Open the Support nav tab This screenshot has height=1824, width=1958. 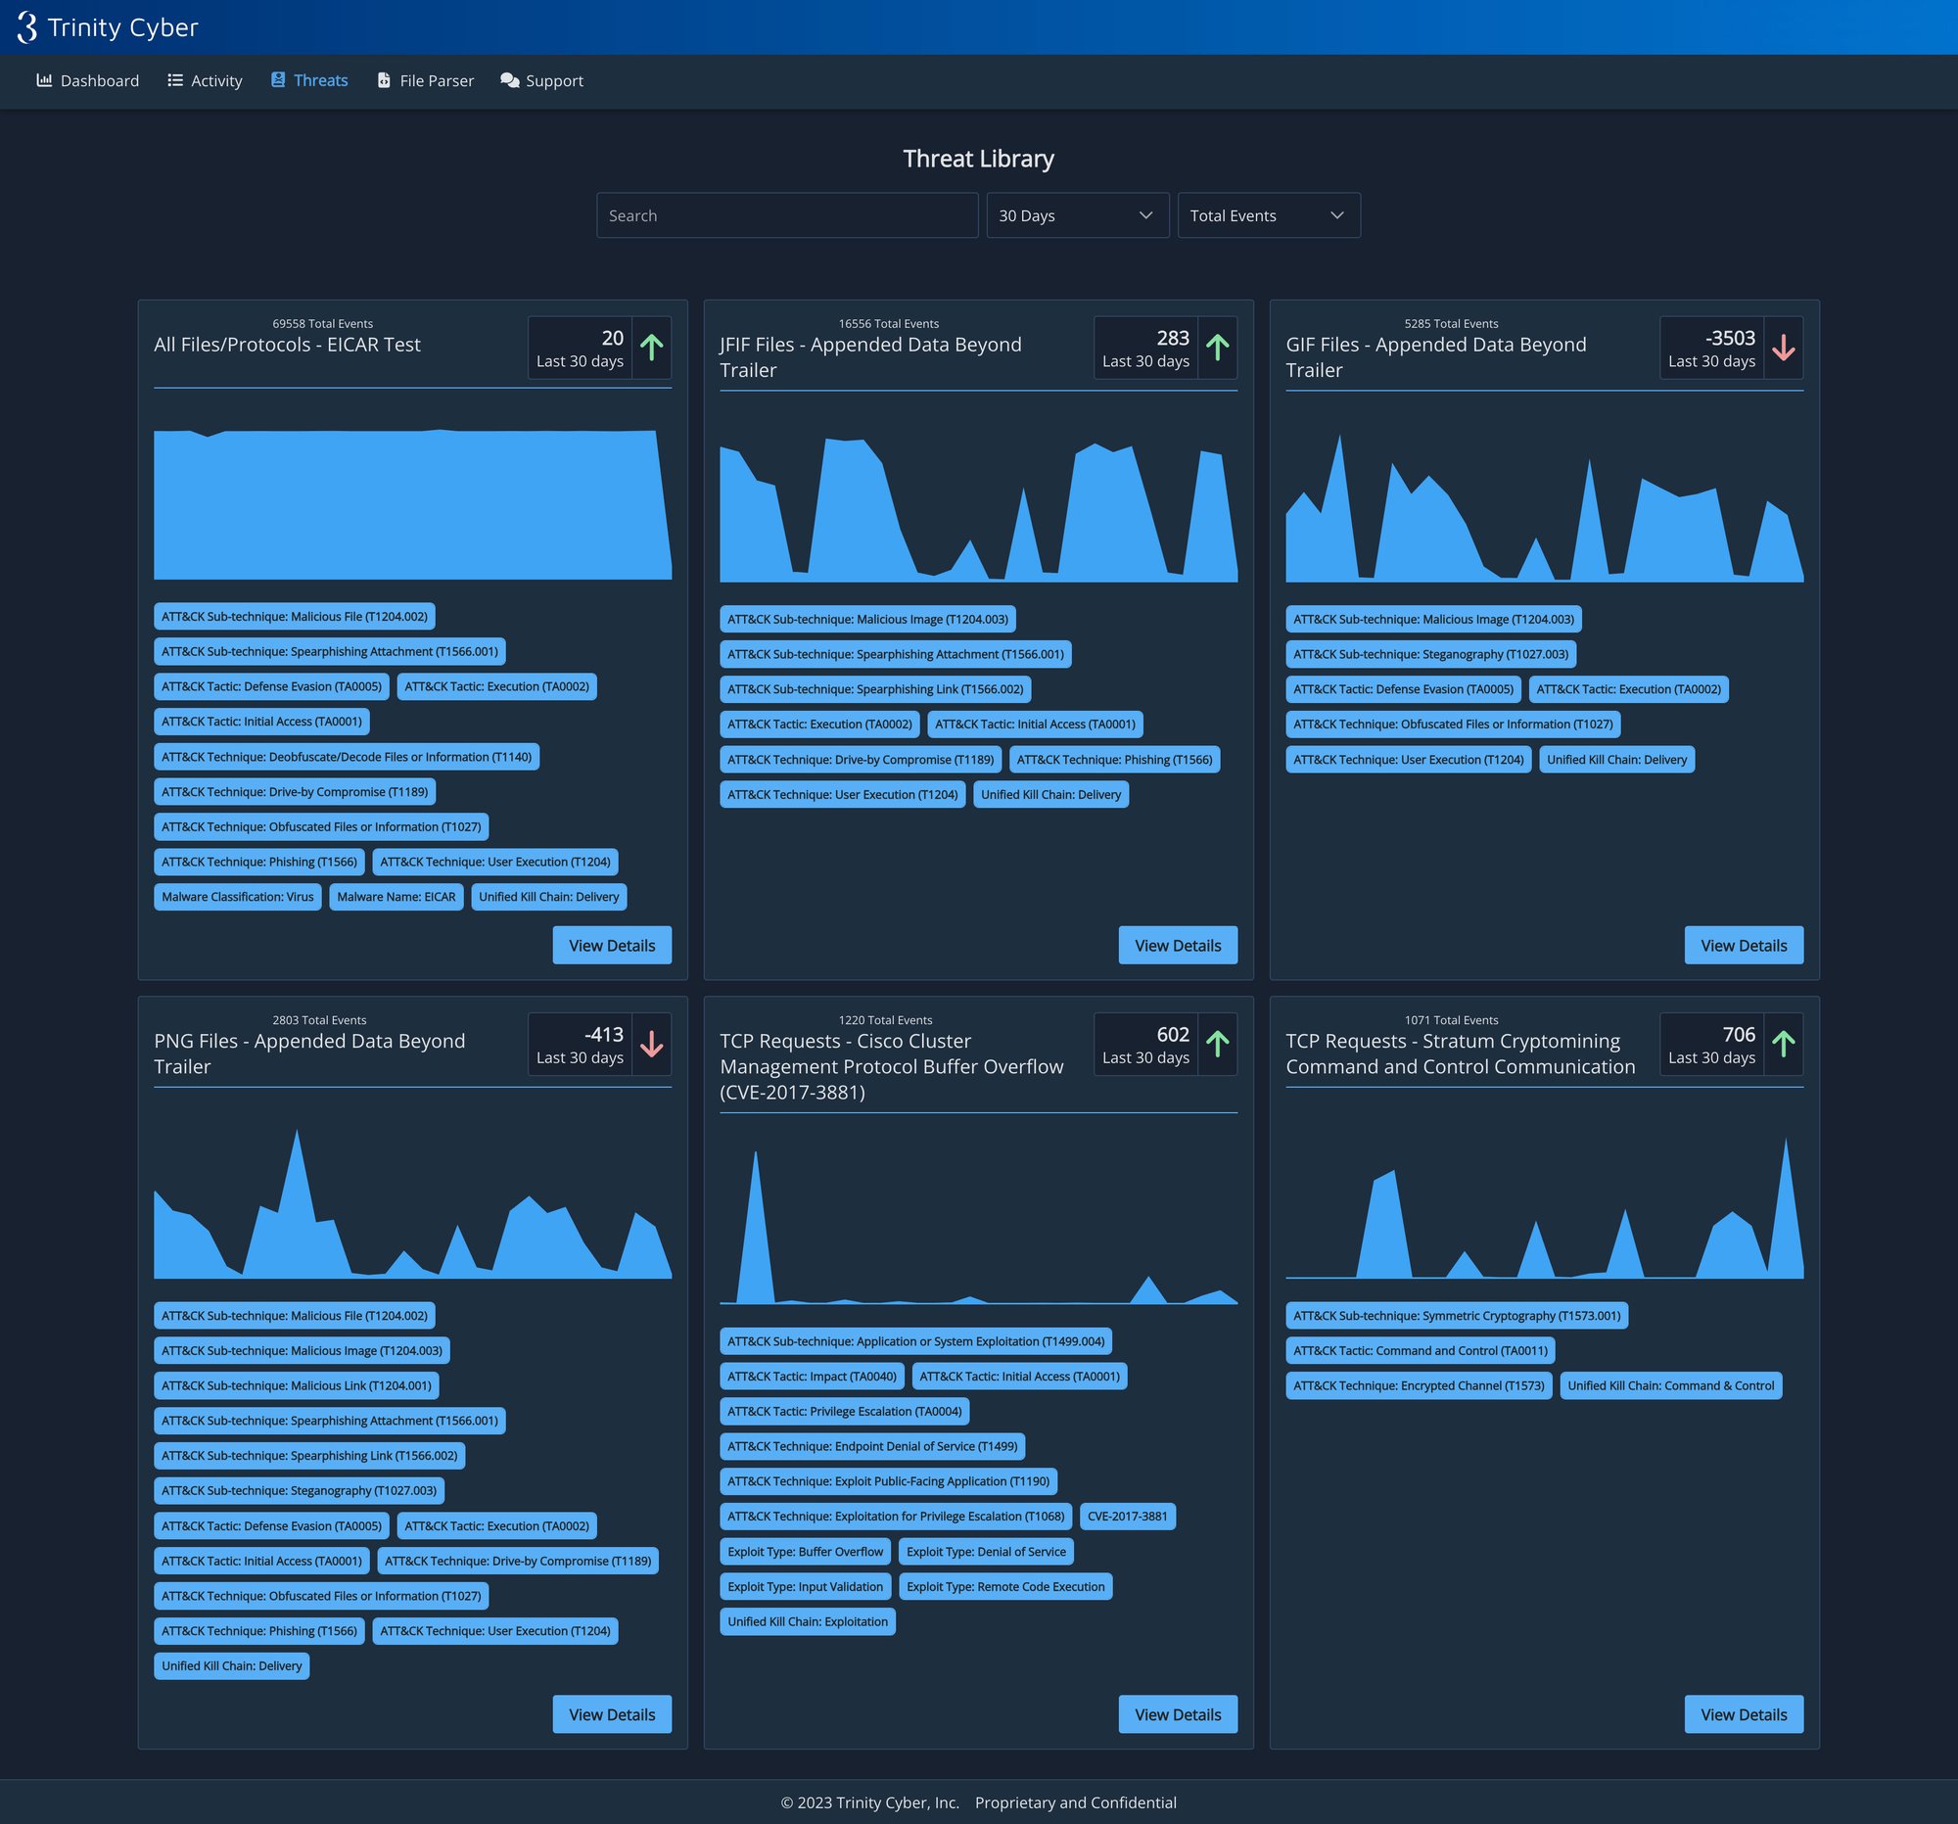[541, 80]
